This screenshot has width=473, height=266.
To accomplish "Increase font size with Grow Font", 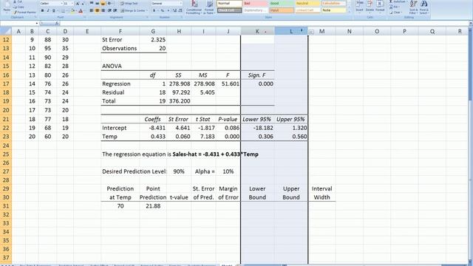I will click(77, 4).
